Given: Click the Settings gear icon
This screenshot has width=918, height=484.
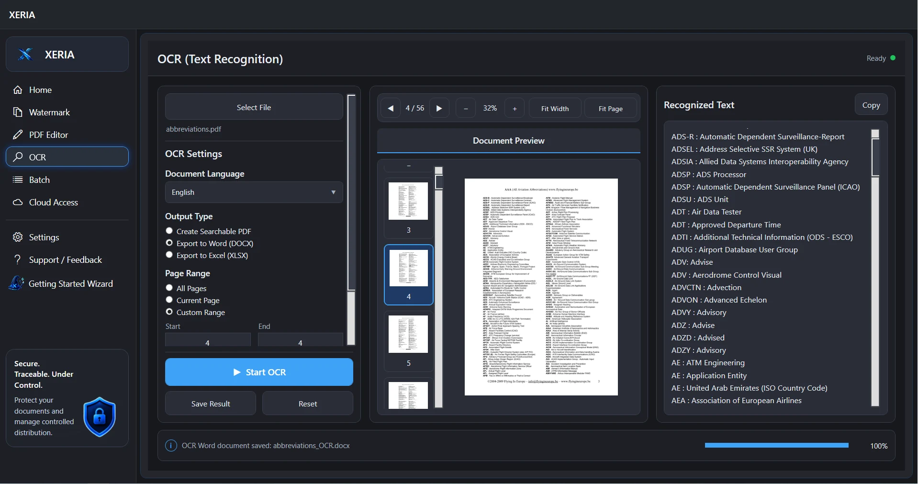Looking at the screenshot, I should click(x=18, y=237).
